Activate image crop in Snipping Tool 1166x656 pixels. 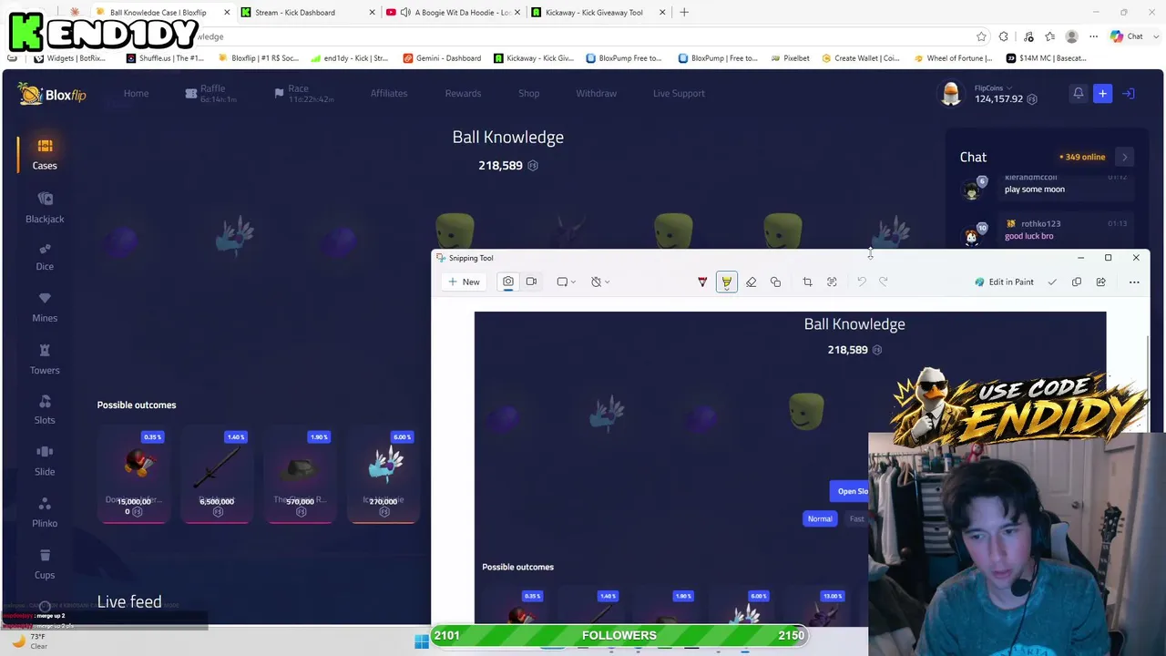click(x=807, y=282)
